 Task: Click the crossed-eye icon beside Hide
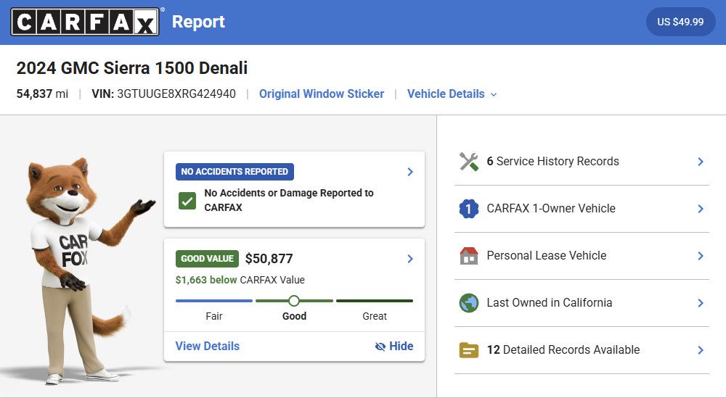tap(380, 347)
